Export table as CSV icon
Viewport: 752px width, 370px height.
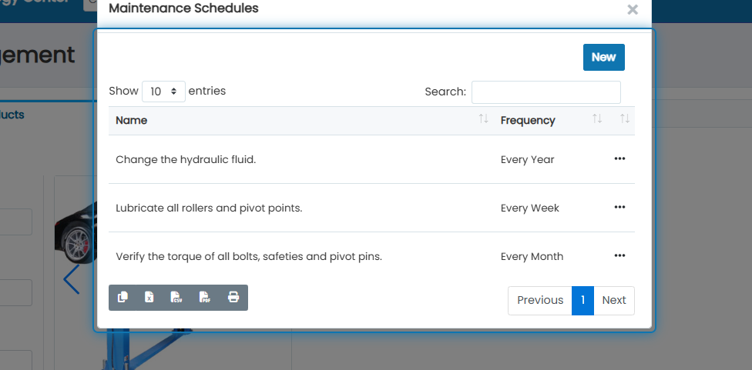(176, 297)
